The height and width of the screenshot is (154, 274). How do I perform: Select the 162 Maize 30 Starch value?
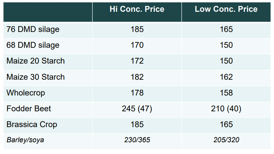[226, 77]
